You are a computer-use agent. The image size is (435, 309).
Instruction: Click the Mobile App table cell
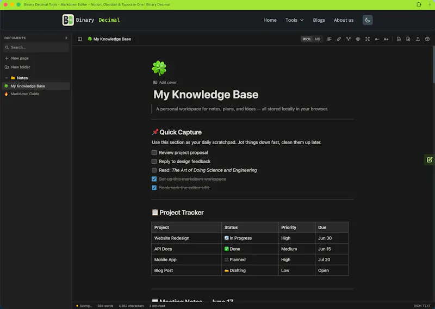click(187, 259)
